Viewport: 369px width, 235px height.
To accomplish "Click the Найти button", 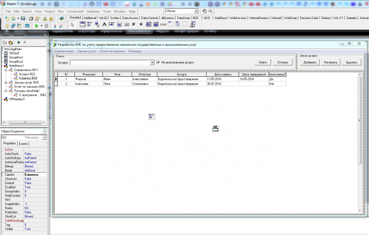I will [263, 62].
